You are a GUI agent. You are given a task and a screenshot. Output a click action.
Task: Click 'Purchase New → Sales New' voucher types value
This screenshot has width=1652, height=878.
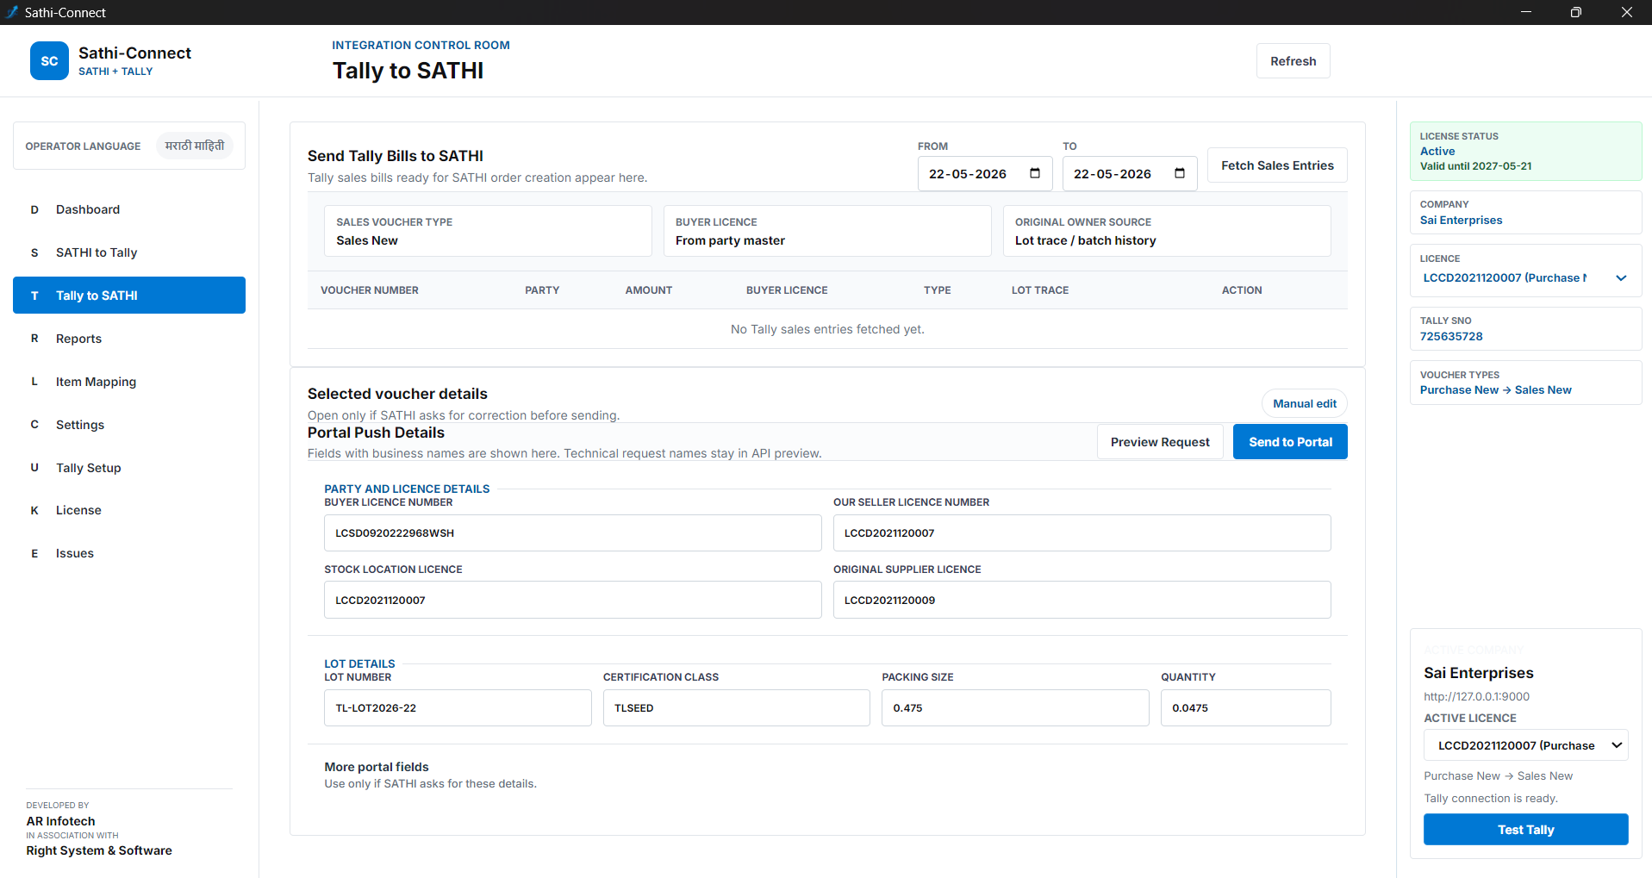coord(1495,390)
